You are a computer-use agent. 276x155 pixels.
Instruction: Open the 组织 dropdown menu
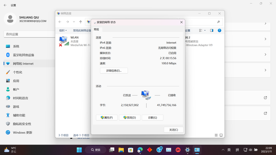click(x=62, y=30)
